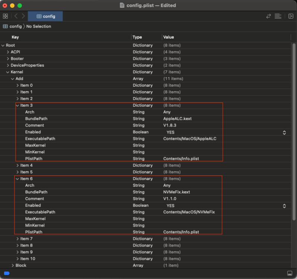Select the Item 8 row
297x279 pixels.
pos(145,246)
